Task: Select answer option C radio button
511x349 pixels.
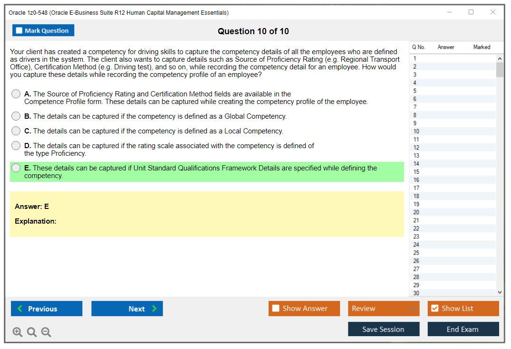Action: [15, 131]
